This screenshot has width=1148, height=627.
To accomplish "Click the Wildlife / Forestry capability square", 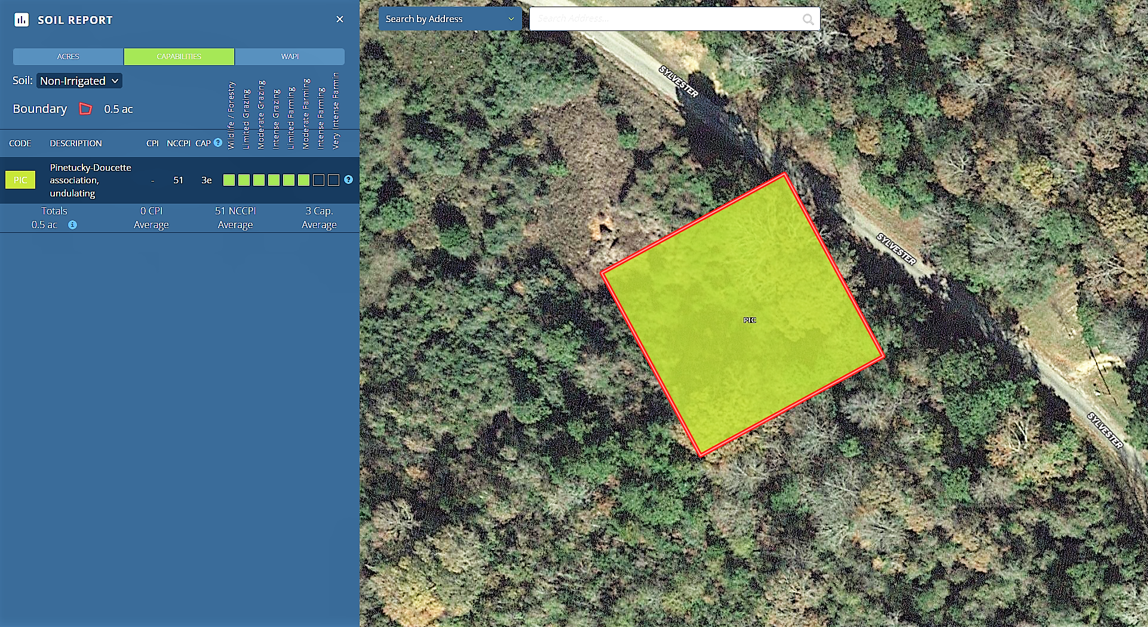I will tap(229, 180).
